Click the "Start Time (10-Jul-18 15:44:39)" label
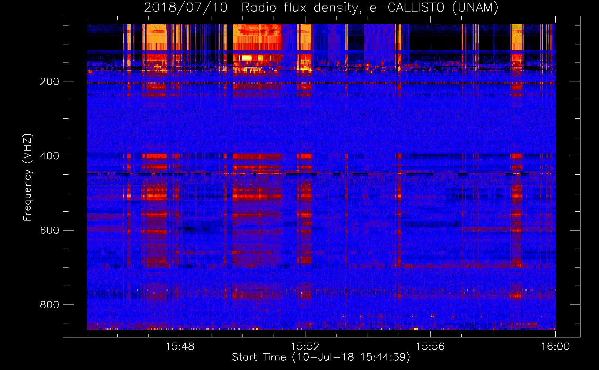The width and height of the screenshot is (599, 370). click(321, 357)
